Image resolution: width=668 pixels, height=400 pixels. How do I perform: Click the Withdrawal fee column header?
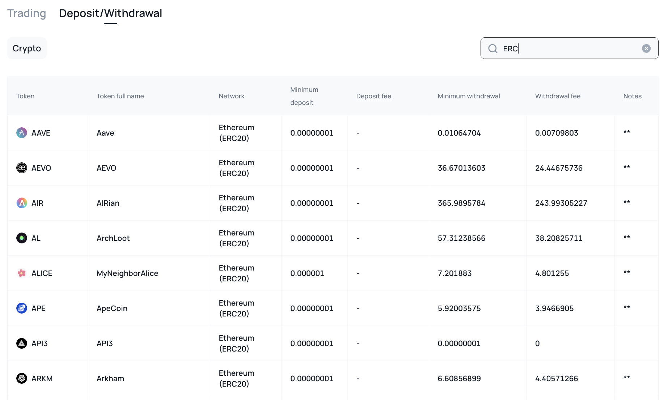(558, 96)
